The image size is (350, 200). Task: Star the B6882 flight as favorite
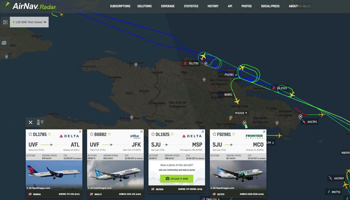(91, 134)
